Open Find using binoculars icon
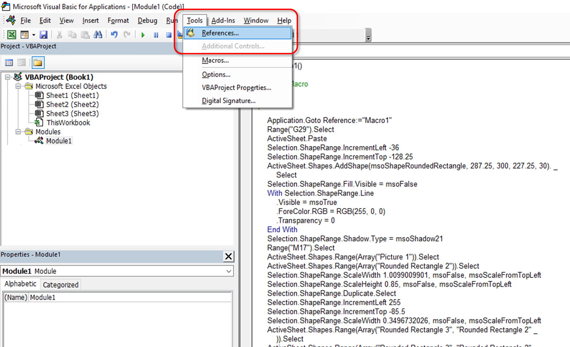 98,35
